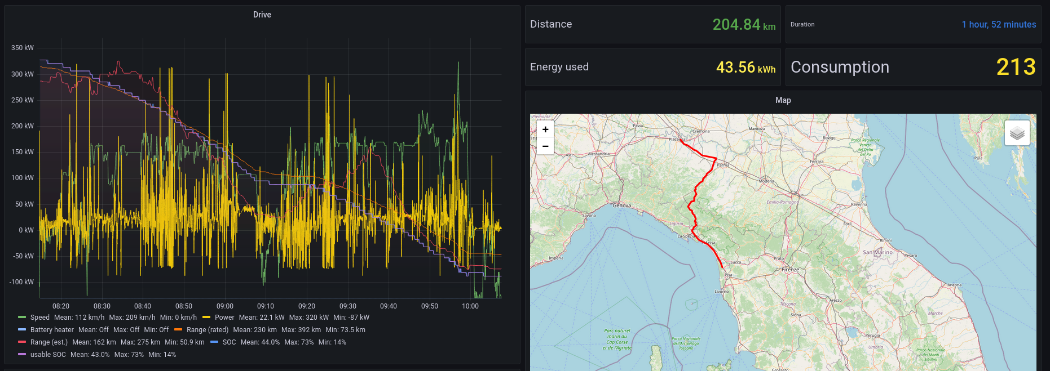This screenshot has height=371, width=1050.
Task: Toggle Power series in legend
Action: [224, 318]
